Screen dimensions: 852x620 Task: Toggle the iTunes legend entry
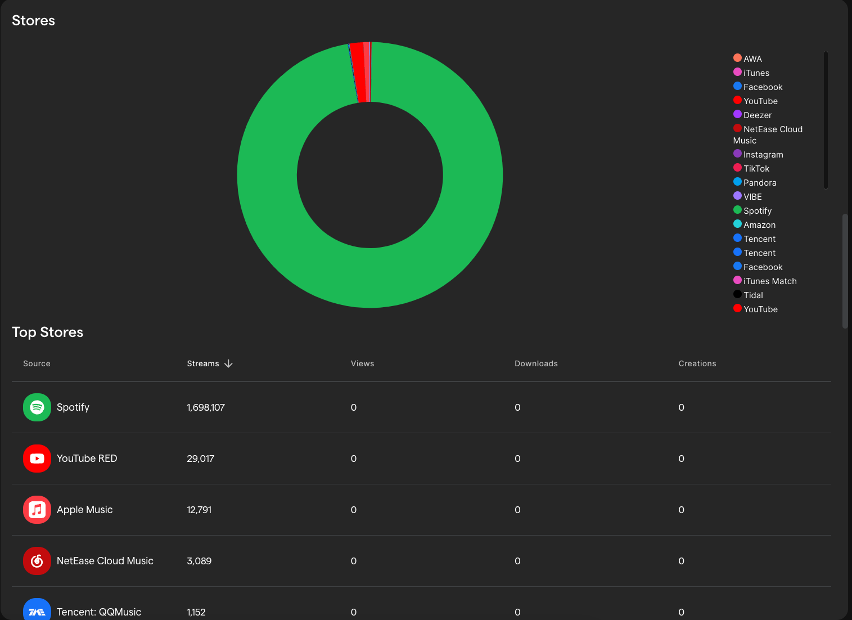(751, 73)
